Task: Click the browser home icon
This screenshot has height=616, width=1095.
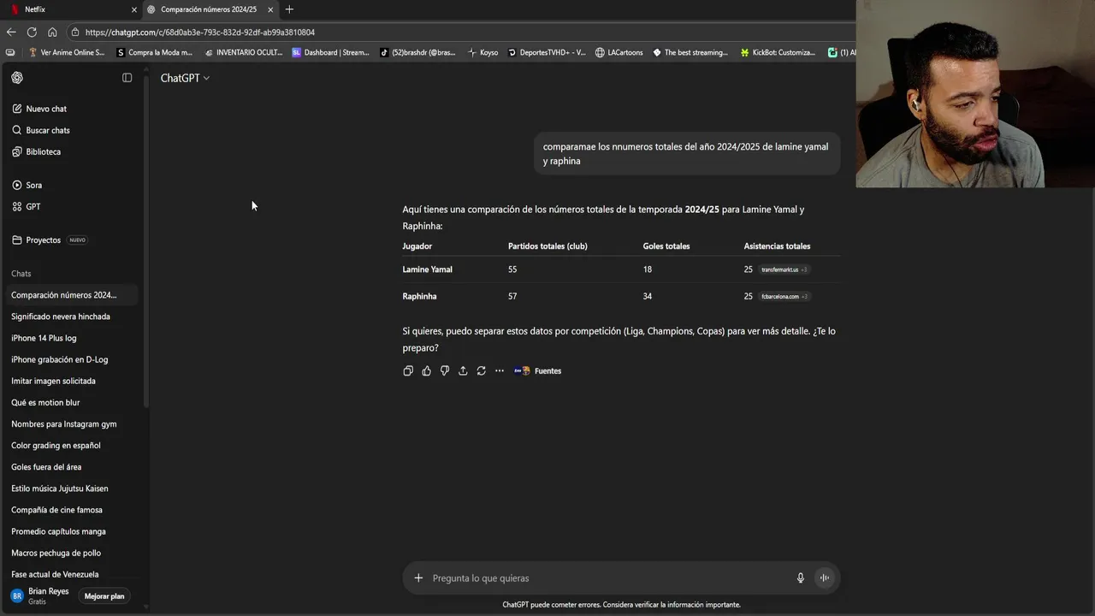Action: click(52, 32)
